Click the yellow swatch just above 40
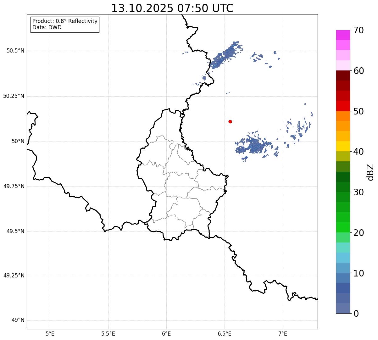This screenshot has width=378, height=340. [x=343, y=146]
